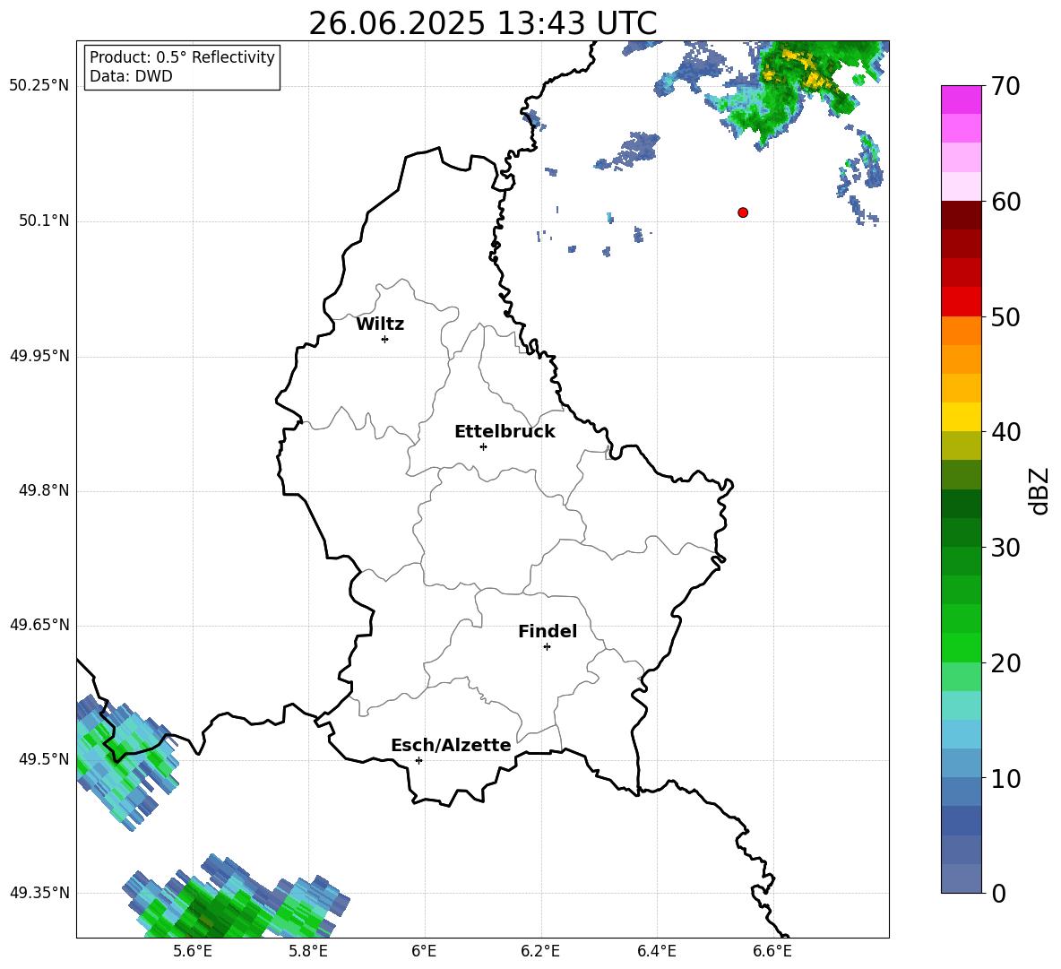Click the dBZ colorbar label

coord(1038,490)
